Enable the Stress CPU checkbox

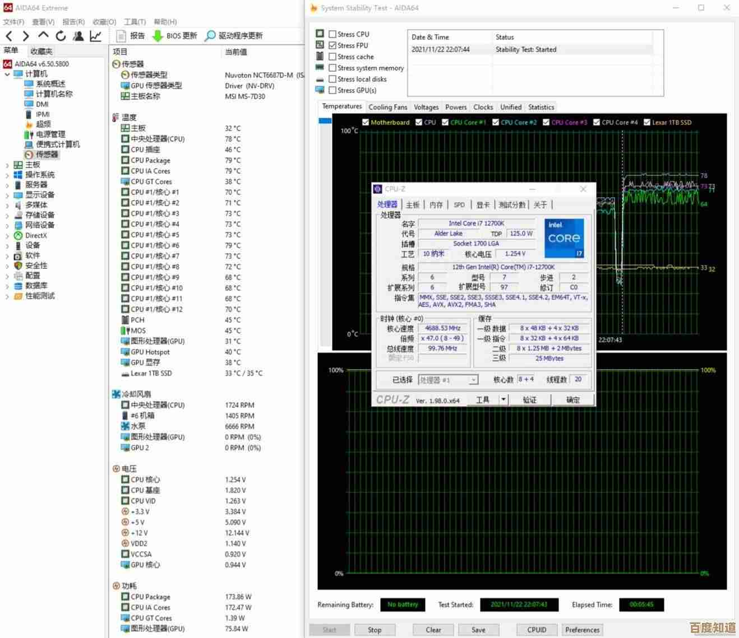[x=331, y=34]
